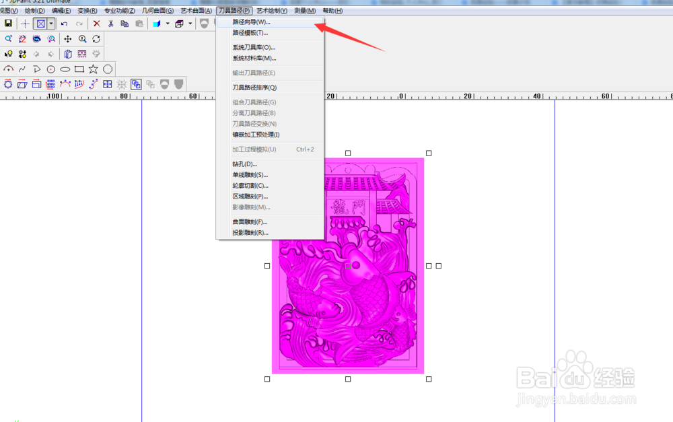Open the selection tool dropdown arrow
673x422 pixels.
coord(51,24)
